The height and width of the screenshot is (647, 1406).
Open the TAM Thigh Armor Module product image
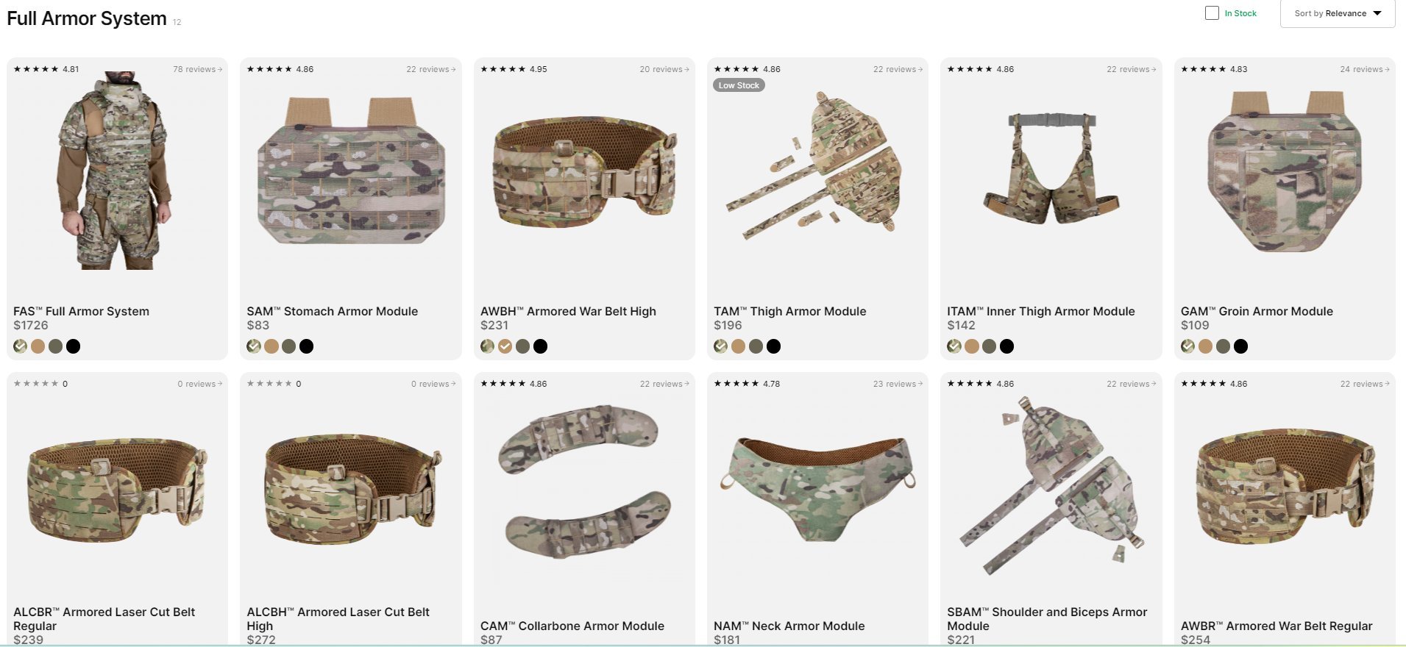click(x=815, y=165)
